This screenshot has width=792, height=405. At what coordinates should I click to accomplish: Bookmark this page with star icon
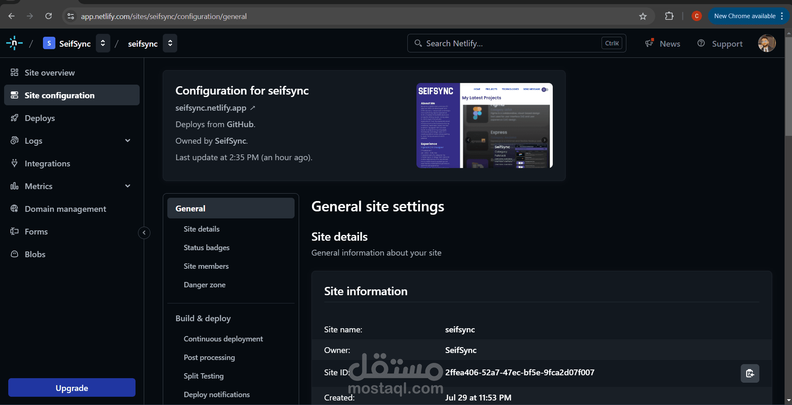tap(643, 16)
